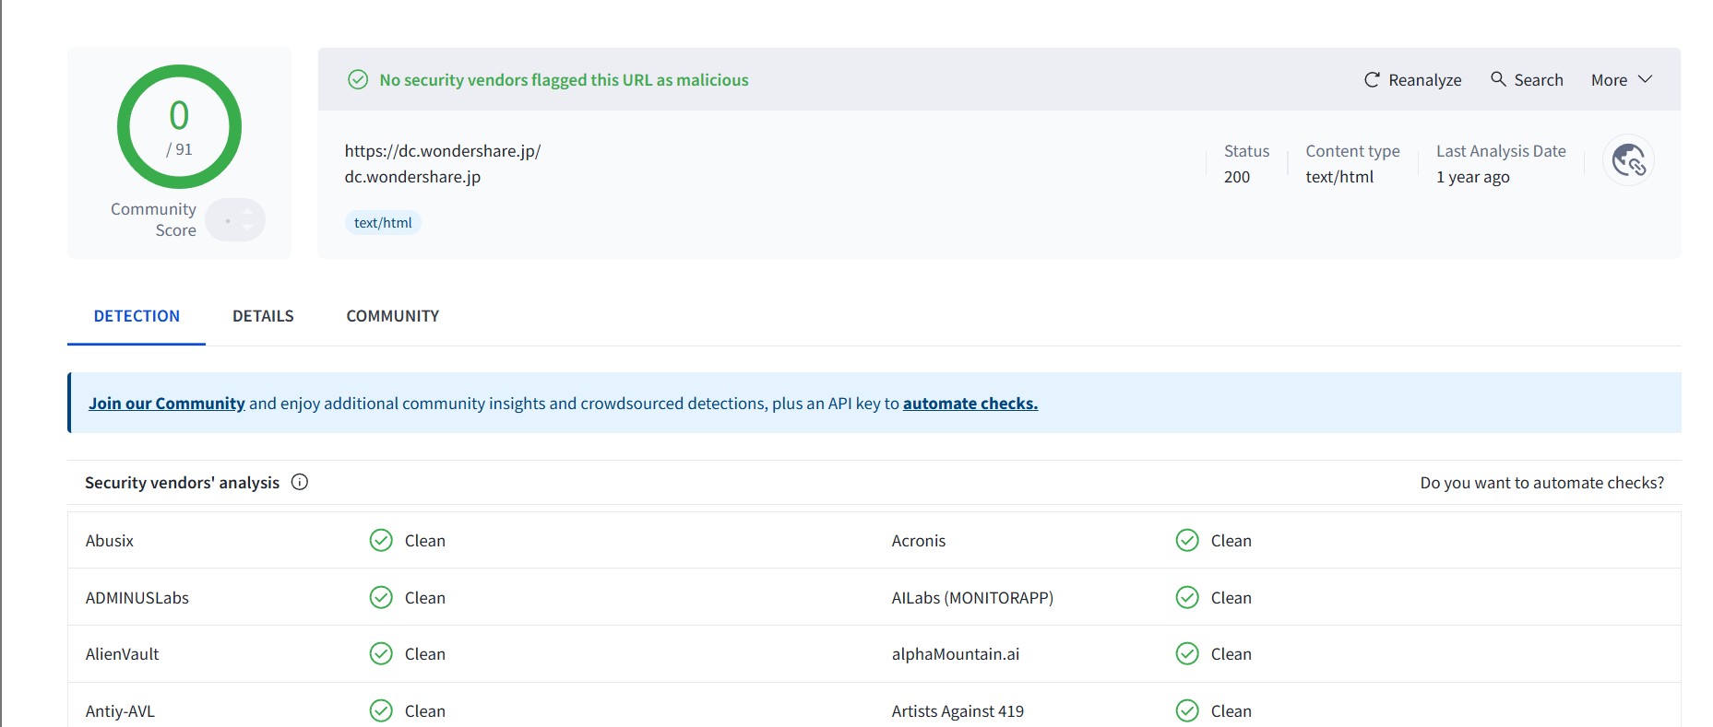Select the Artists Against 419 vendor name
This screenshot has width=1713, height=727.
[958, 711]
